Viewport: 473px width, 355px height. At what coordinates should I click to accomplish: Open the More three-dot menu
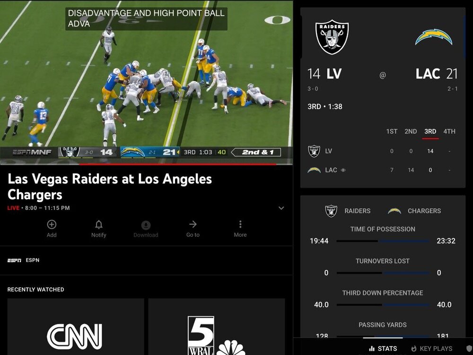240,225
